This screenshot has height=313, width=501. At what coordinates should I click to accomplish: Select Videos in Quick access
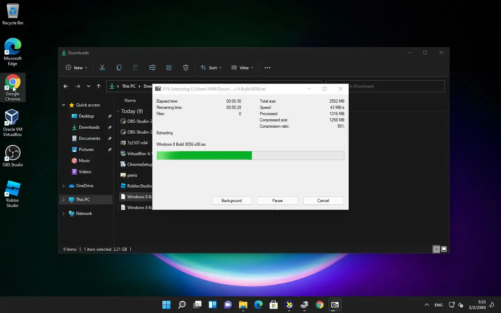coord(85,172)
